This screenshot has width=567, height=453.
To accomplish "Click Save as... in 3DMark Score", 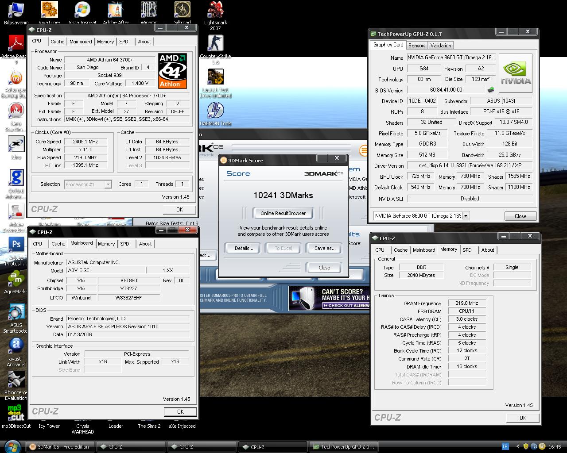I will click(x=325, y=248).
